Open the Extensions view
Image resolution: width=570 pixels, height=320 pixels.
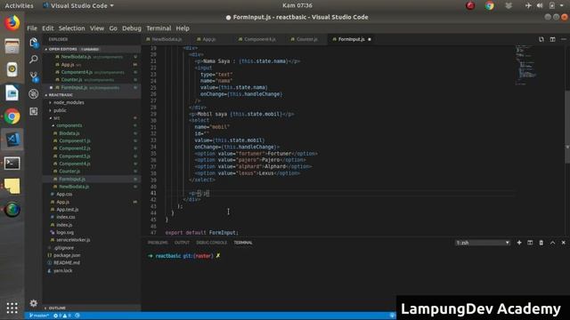point(34,111)
